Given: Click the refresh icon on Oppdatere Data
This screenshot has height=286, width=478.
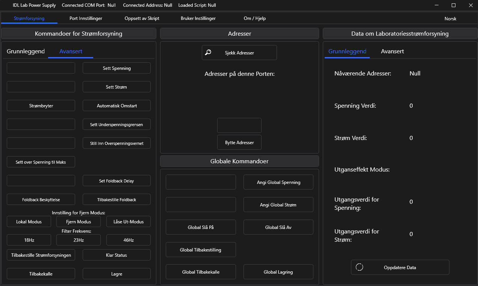Looking at the screenshot, I should 359,267.
